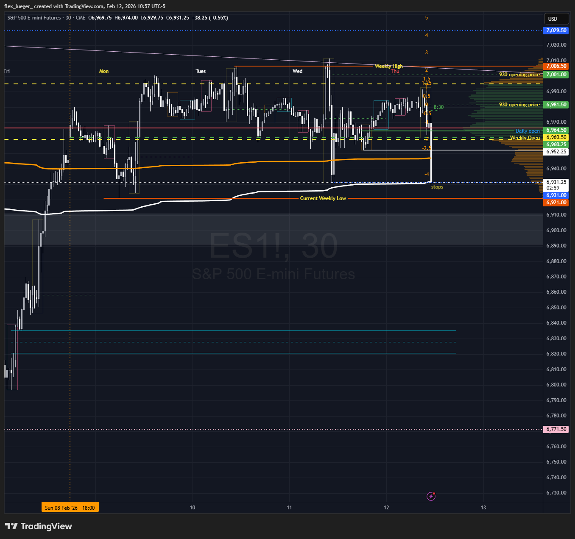Select the blue 7,029.50 price label
This screenshot has width=575, height=539.
(556, 31)
